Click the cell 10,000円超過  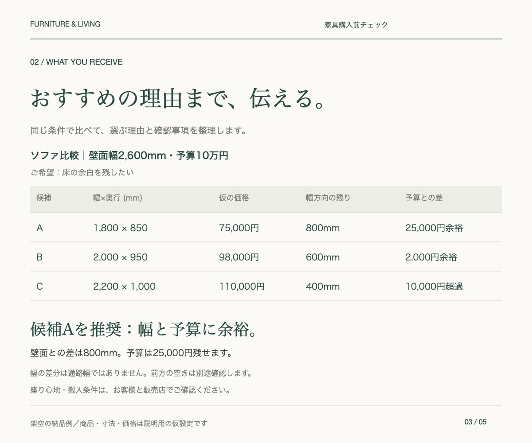(x=434, y=286)
